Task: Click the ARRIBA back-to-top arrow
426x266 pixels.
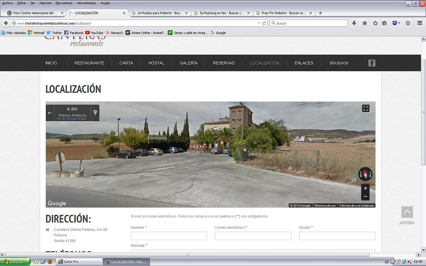Action: pos(407,212)
